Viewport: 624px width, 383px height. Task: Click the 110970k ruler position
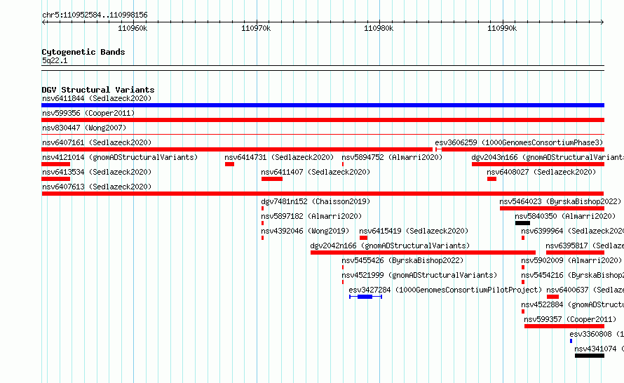pos(256,28)
